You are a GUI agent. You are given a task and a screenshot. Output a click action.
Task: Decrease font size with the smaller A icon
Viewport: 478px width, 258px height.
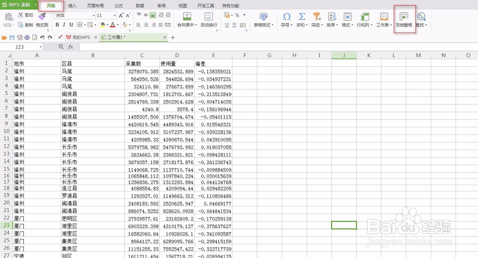pos(128,15)
